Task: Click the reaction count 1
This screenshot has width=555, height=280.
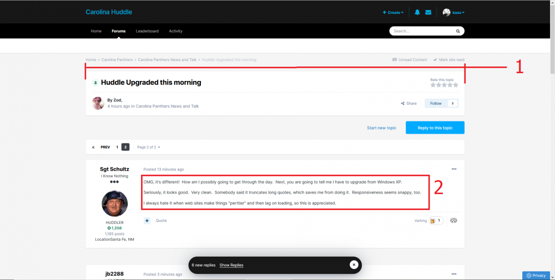Action: tap(439, 221)
